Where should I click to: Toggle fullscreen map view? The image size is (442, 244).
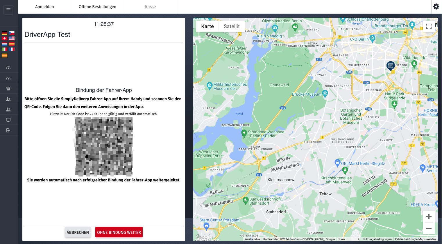429,26
